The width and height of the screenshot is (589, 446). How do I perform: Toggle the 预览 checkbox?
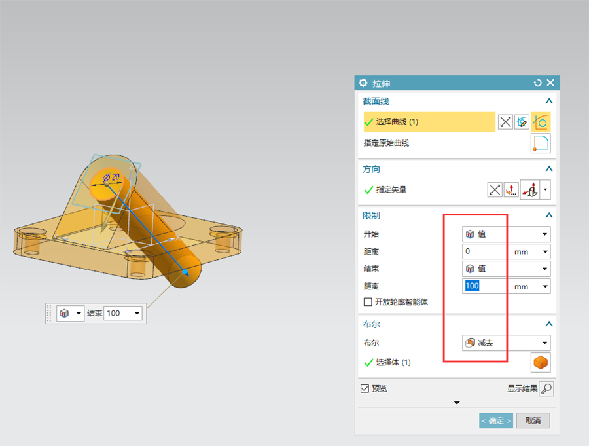[365, 388]
